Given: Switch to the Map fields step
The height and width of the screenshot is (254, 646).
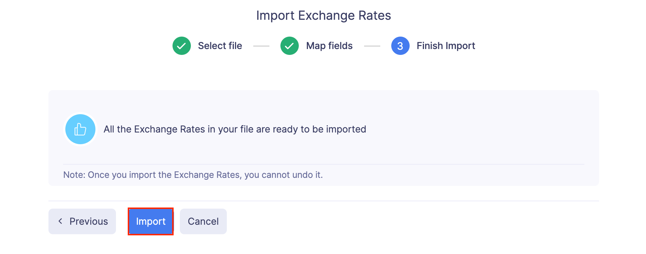Looking at the screenshot, I should 329,46.
